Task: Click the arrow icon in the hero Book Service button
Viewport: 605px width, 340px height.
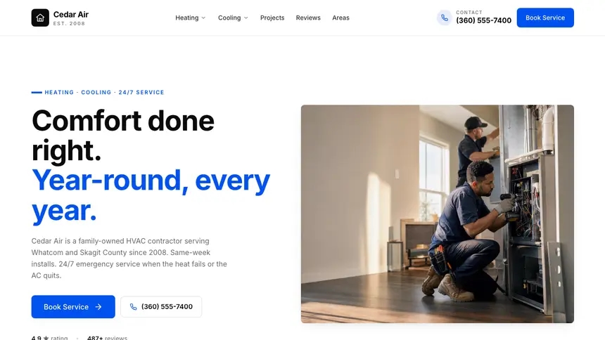Action: pyautogui.click(x=98, y=307)
